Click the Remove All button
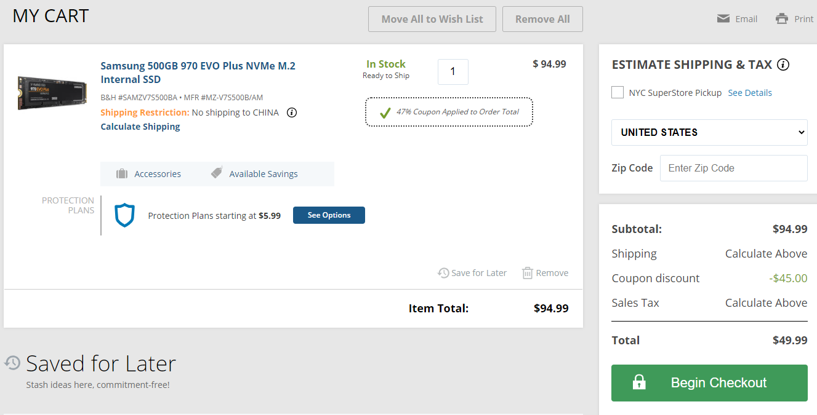 (542, 19)
